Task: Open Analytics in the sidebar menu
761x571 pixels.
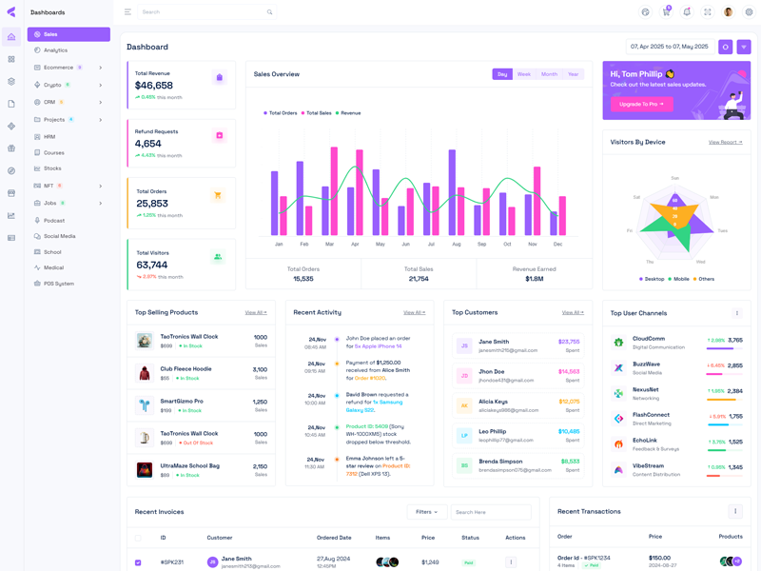Action: click(x=55, y=50)
